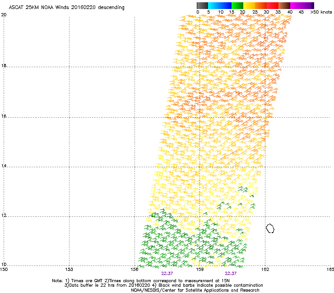
Task: Click the longitude label '162'
Action: (x=265, y=270)
